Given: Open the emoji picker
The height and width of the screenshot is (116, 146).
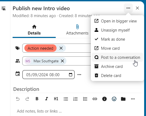Looking at the screenshot, I should [114, 99].
